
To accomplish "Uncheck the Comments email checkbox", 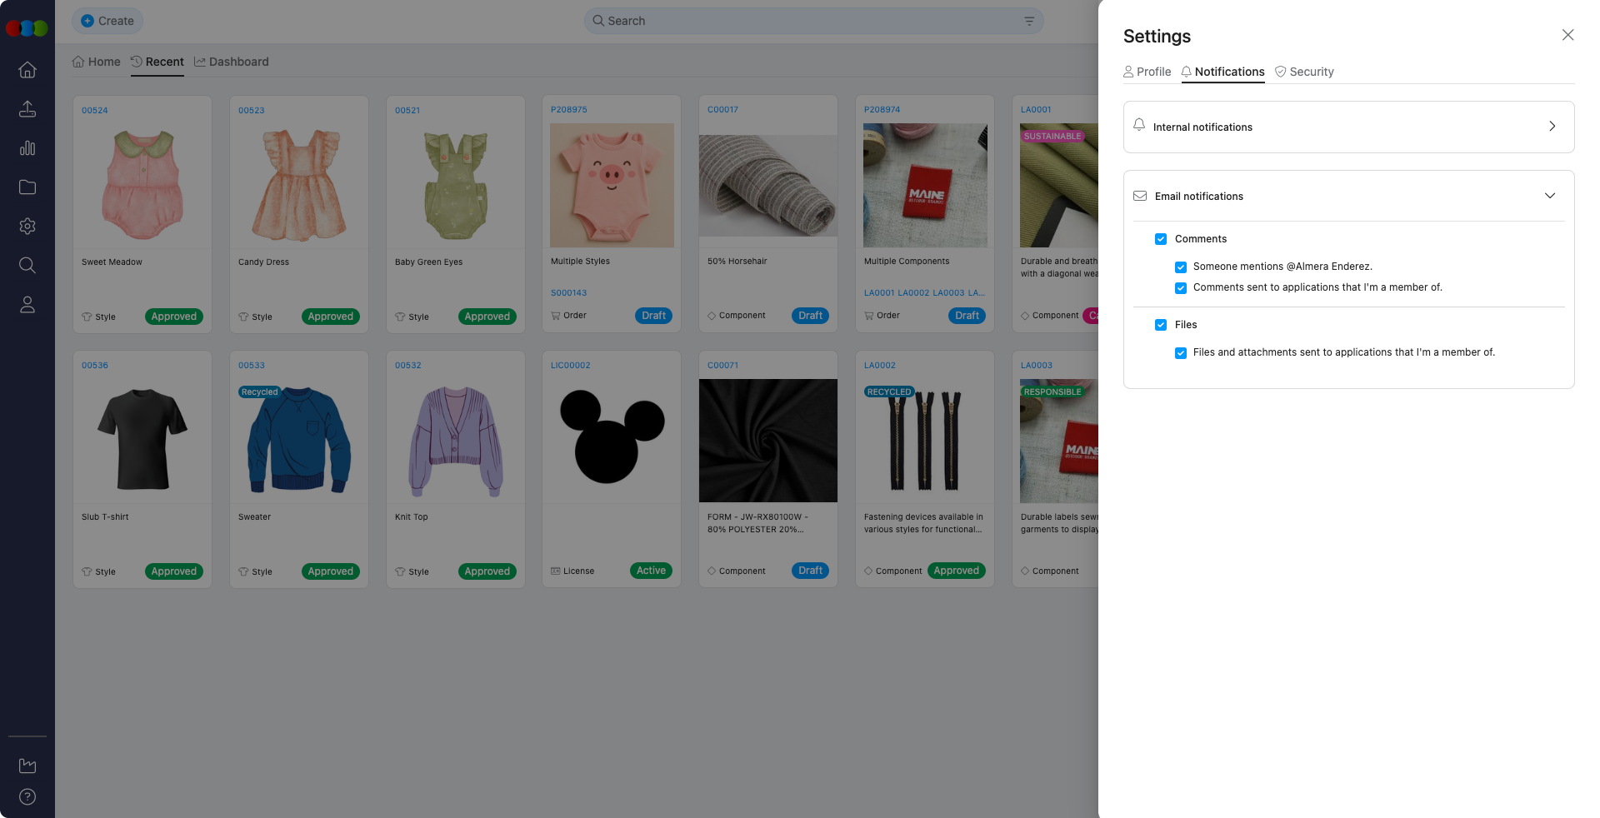I will coord(1161,239).
